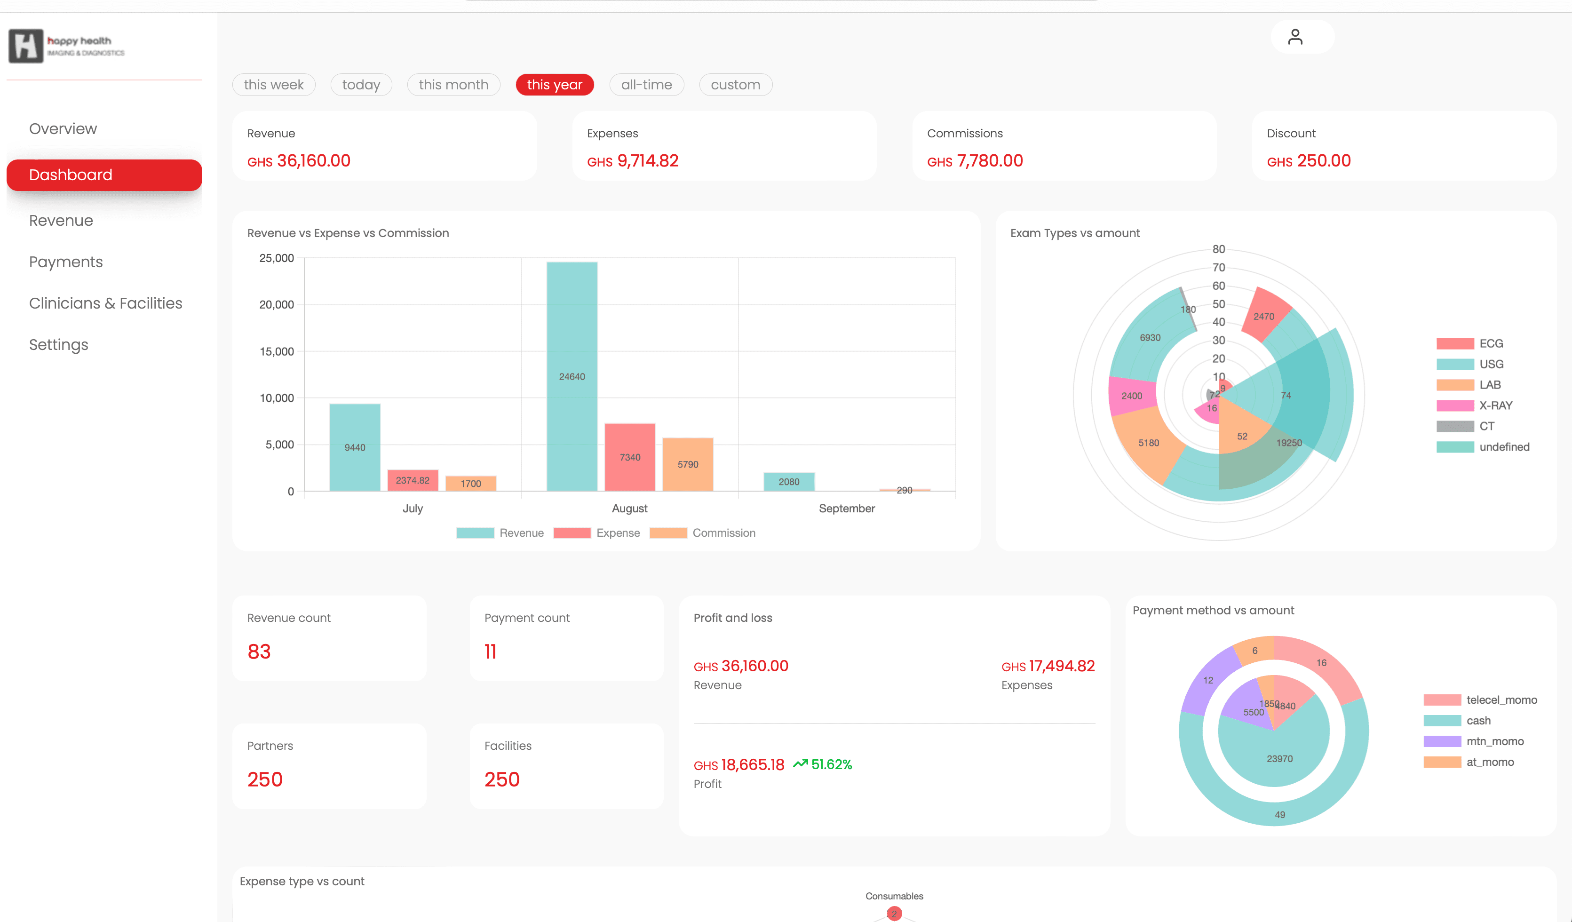Click the Revenue count value 83
1572x922 pixels.
coord(259,651)
